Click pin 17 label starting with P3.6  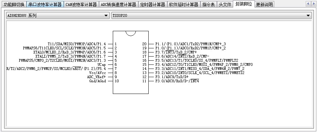[182, 56]
